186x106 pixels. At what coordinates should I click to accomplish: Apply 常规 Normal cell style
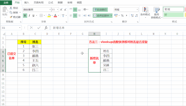click(x=173, y=9)
